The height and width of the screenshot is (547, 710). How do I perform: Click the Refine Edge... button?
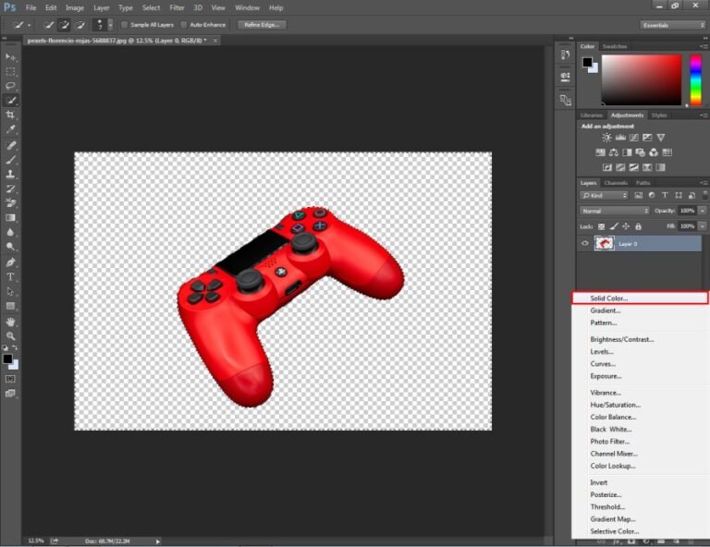point(262,25)
